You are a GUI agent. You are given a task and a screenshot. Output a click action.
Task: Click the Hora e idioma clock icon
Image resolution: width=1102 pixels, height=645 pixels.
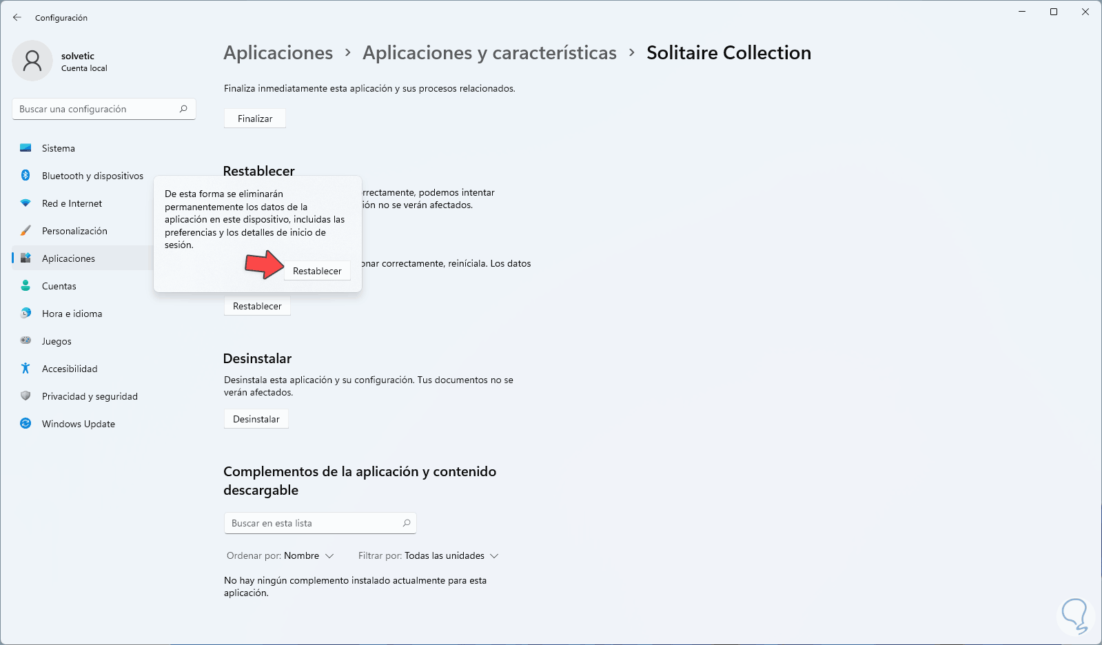pyautogui.click(x=25, y=314)
